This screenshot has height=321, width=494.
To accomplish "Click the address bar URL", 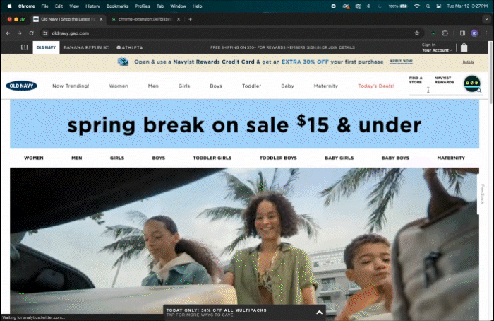I will pos(71,33).
